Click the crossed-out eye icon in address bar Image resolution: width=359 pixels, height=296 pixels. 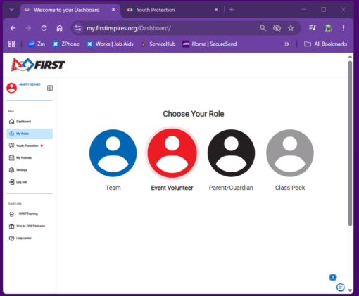click(277, 28)
